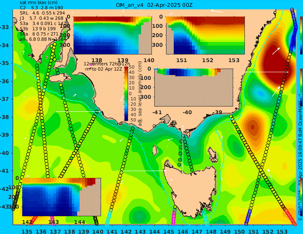Open the Bass Strait section inset labeled -41 to -39
This screenshot has width=303, height=234.
[194, 88]
